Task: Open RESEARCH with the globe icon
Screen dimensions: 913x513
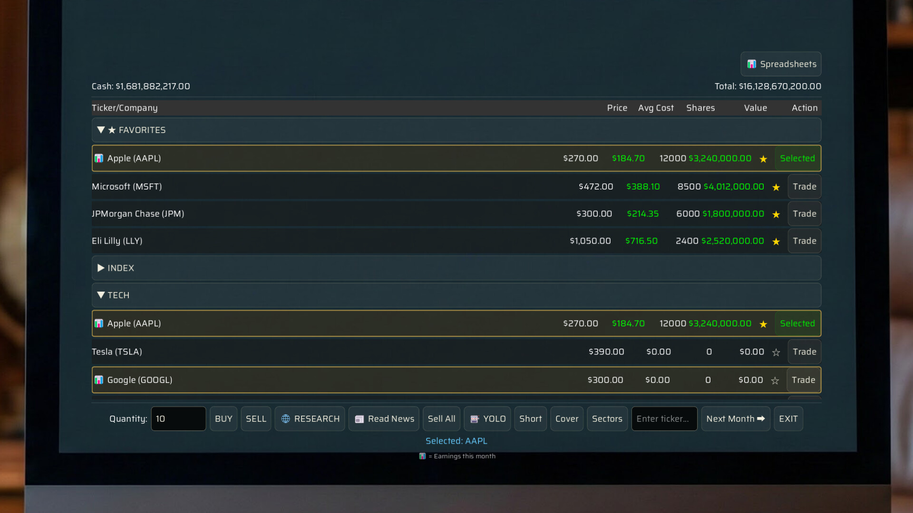Action: pos(310,418)
